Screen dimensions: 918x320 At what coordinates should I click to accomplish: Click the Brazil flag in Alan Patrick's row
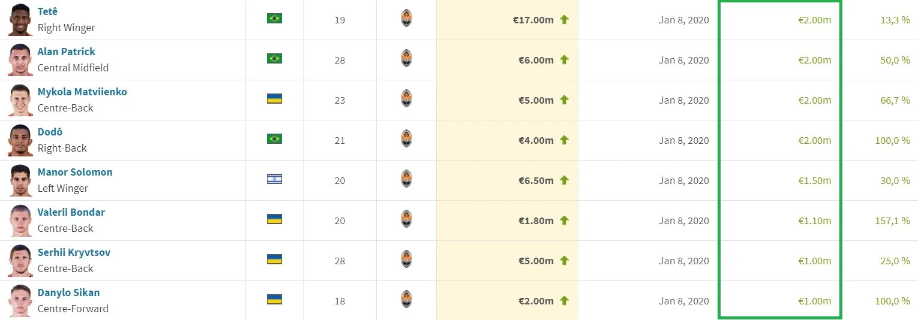tap(274, 59)
